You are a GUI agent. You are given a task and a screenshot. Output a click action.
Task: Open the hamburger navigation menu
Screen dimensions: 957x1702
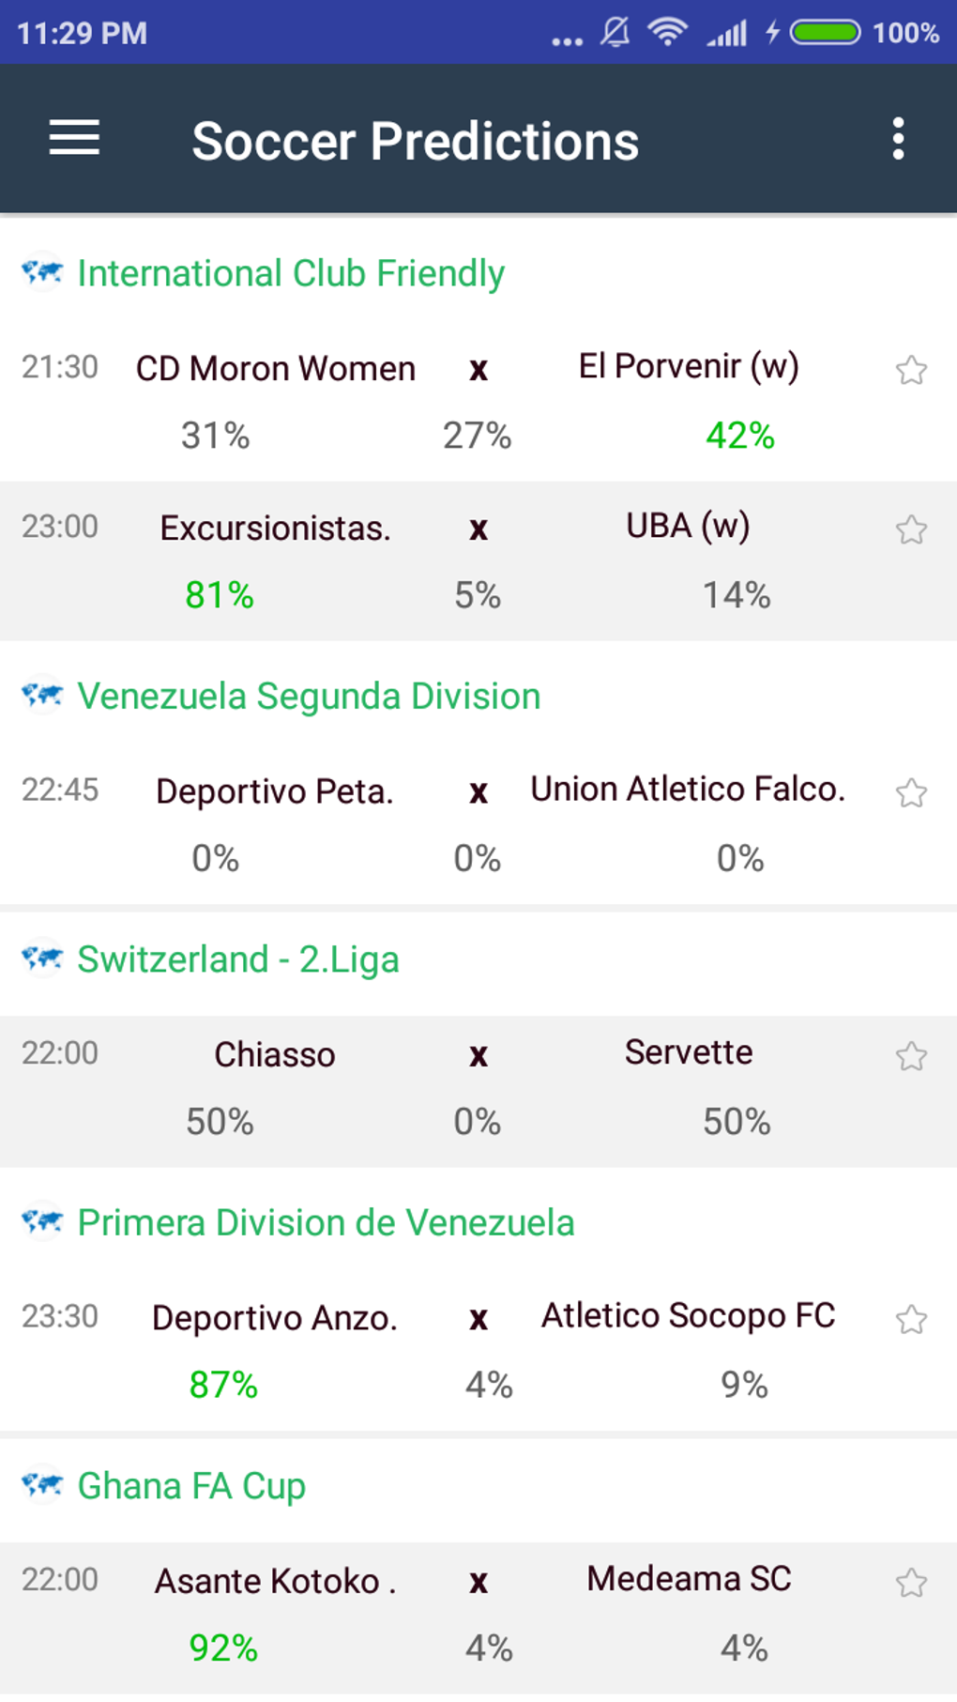[74, 139]
